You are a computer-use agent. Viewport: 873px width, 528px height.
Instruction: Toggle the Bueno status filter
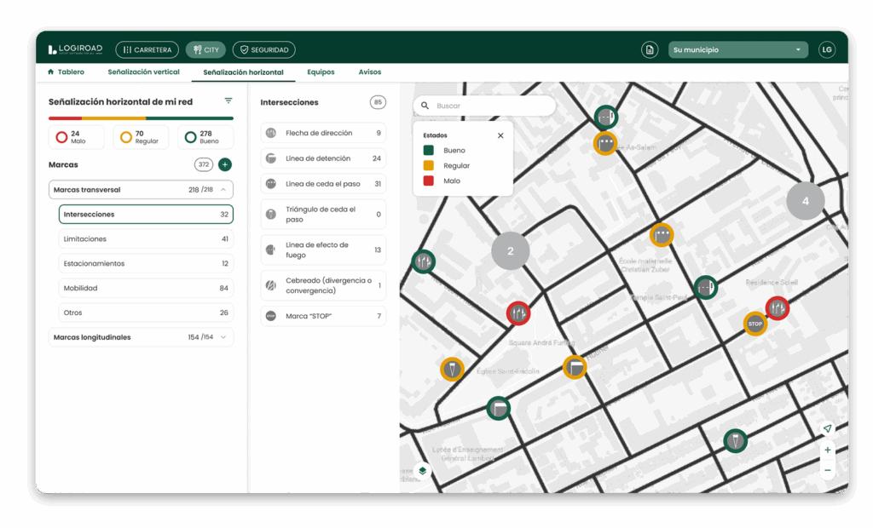205,137
